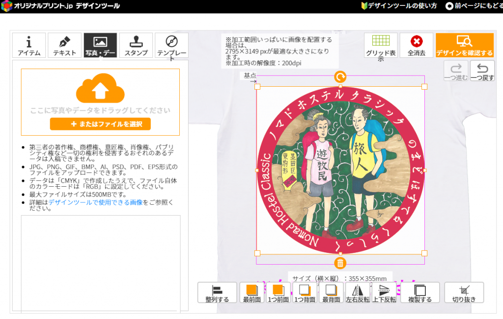Click bottom-left resize handle of image
503x319 pixels.
click(257, 253)
